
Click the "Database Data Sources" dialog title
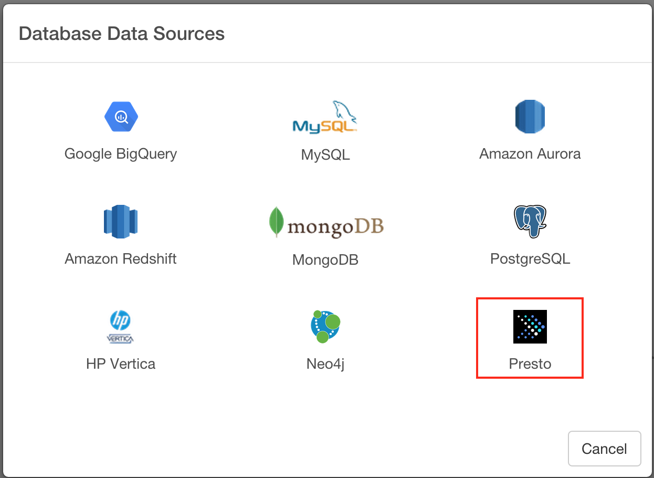[122, 34]
